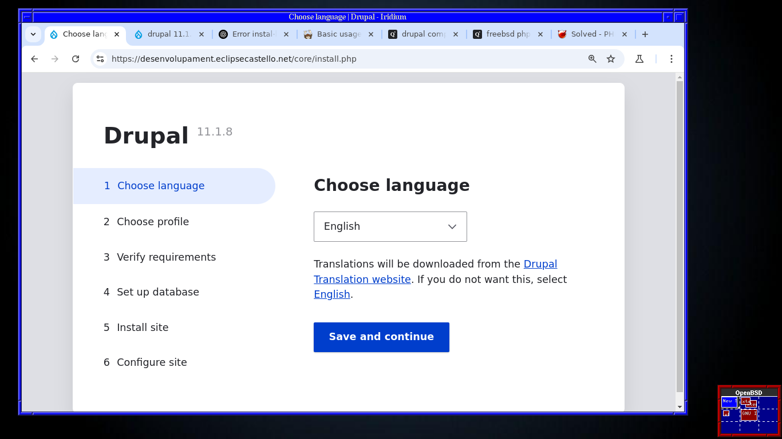Click the OpenBSD pager title
This screenshot has width=782, height=439.
click(749, 393)
